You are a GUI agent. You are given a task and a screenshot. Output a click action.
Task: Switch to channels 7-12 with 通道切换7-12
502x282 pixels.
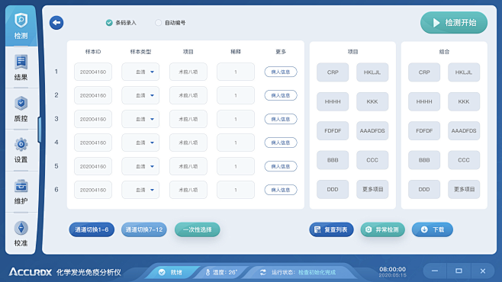[x=144, y=229]
